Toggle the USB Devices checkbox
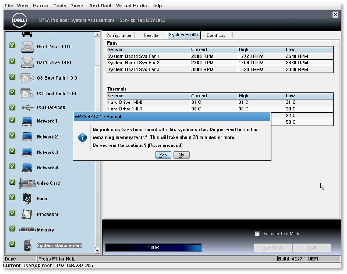 coord(13,107)
